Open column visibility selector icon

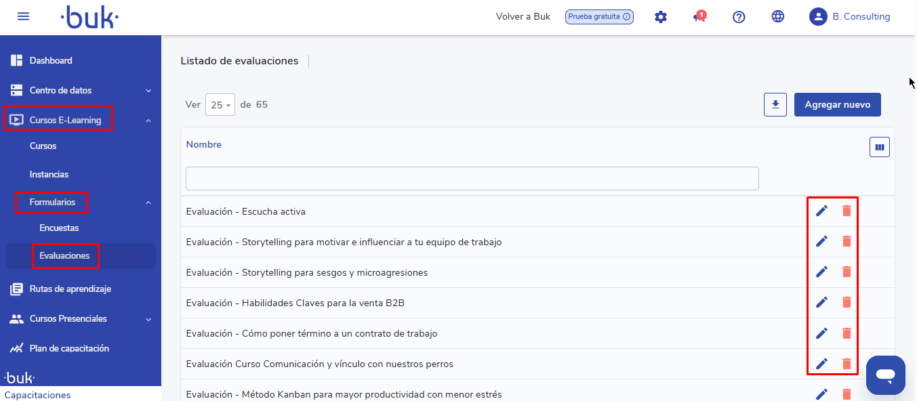(x=879, y=147)
